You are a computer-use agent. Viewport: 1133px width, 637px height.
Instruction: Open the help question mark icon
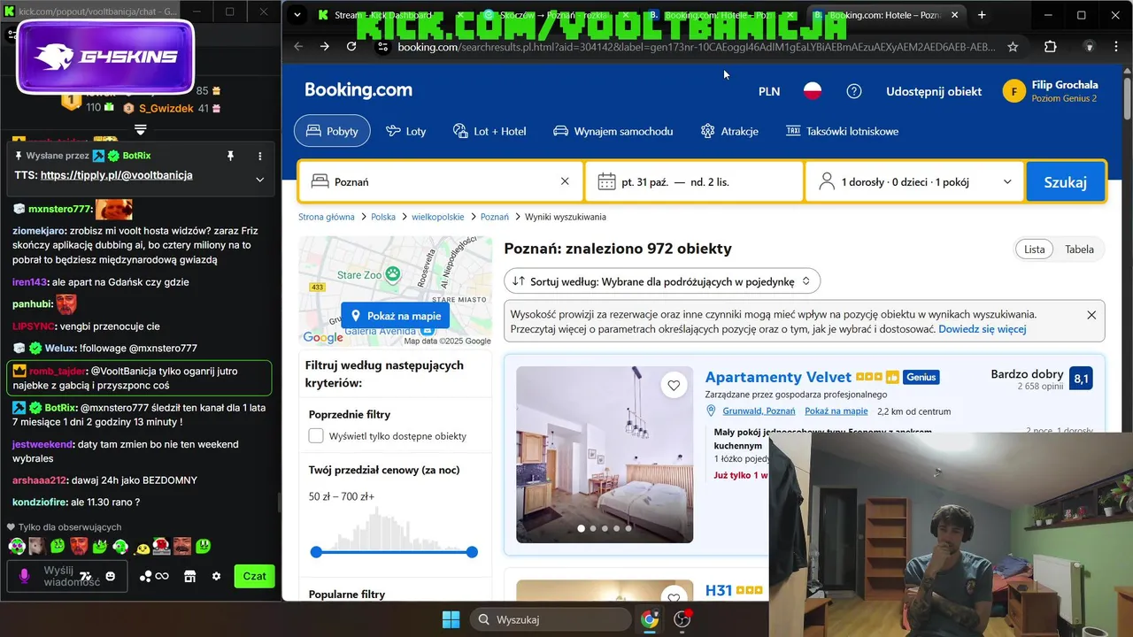click(854, 91)
